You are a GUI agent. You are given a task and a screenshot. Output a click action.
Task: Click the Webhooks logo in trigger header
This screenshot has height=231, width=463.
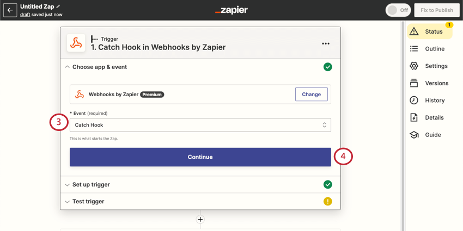pos(76,43)
